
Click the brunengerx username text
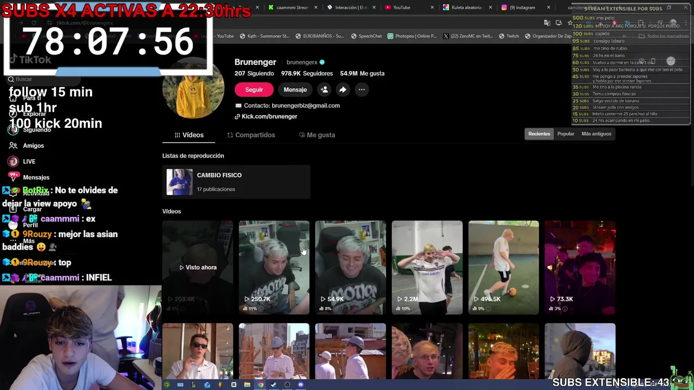[x=301, y=62]
